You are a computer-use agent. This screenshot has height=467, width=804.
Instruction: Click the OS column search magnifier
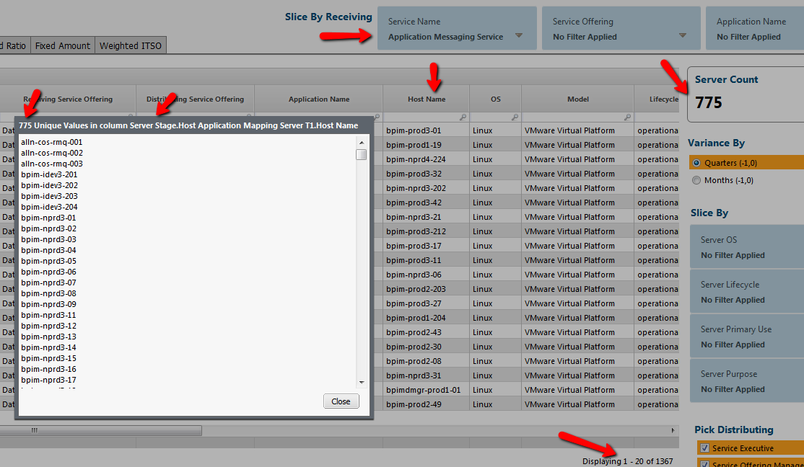pos(515,116)
